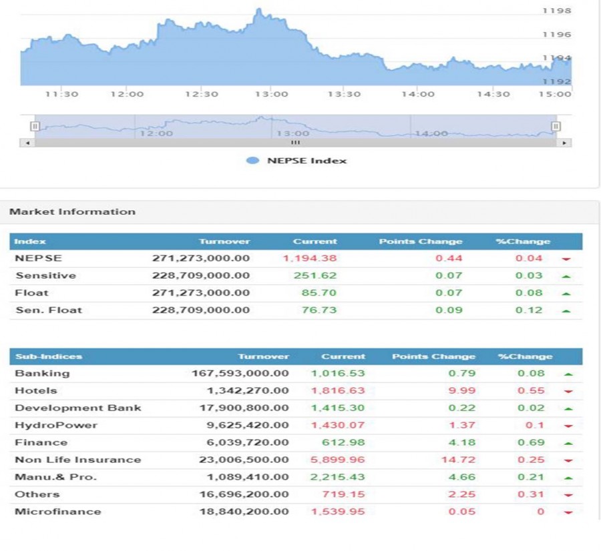
Task: Grab the left range handle of navigator
Action: (x=35, y=126)
